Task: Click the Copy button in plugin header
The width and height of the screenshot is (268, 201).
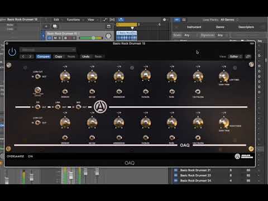Action: pos(59,56)
